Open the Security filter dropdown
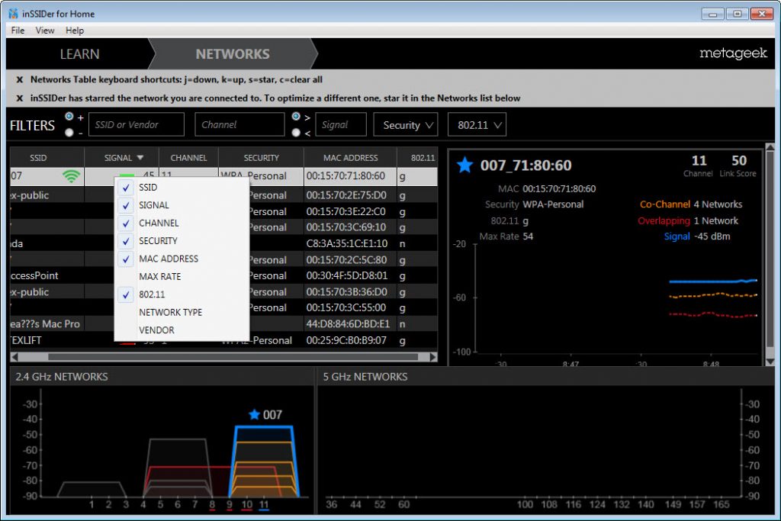This screenshot has width=781, height=521. [x=406, y=124]
